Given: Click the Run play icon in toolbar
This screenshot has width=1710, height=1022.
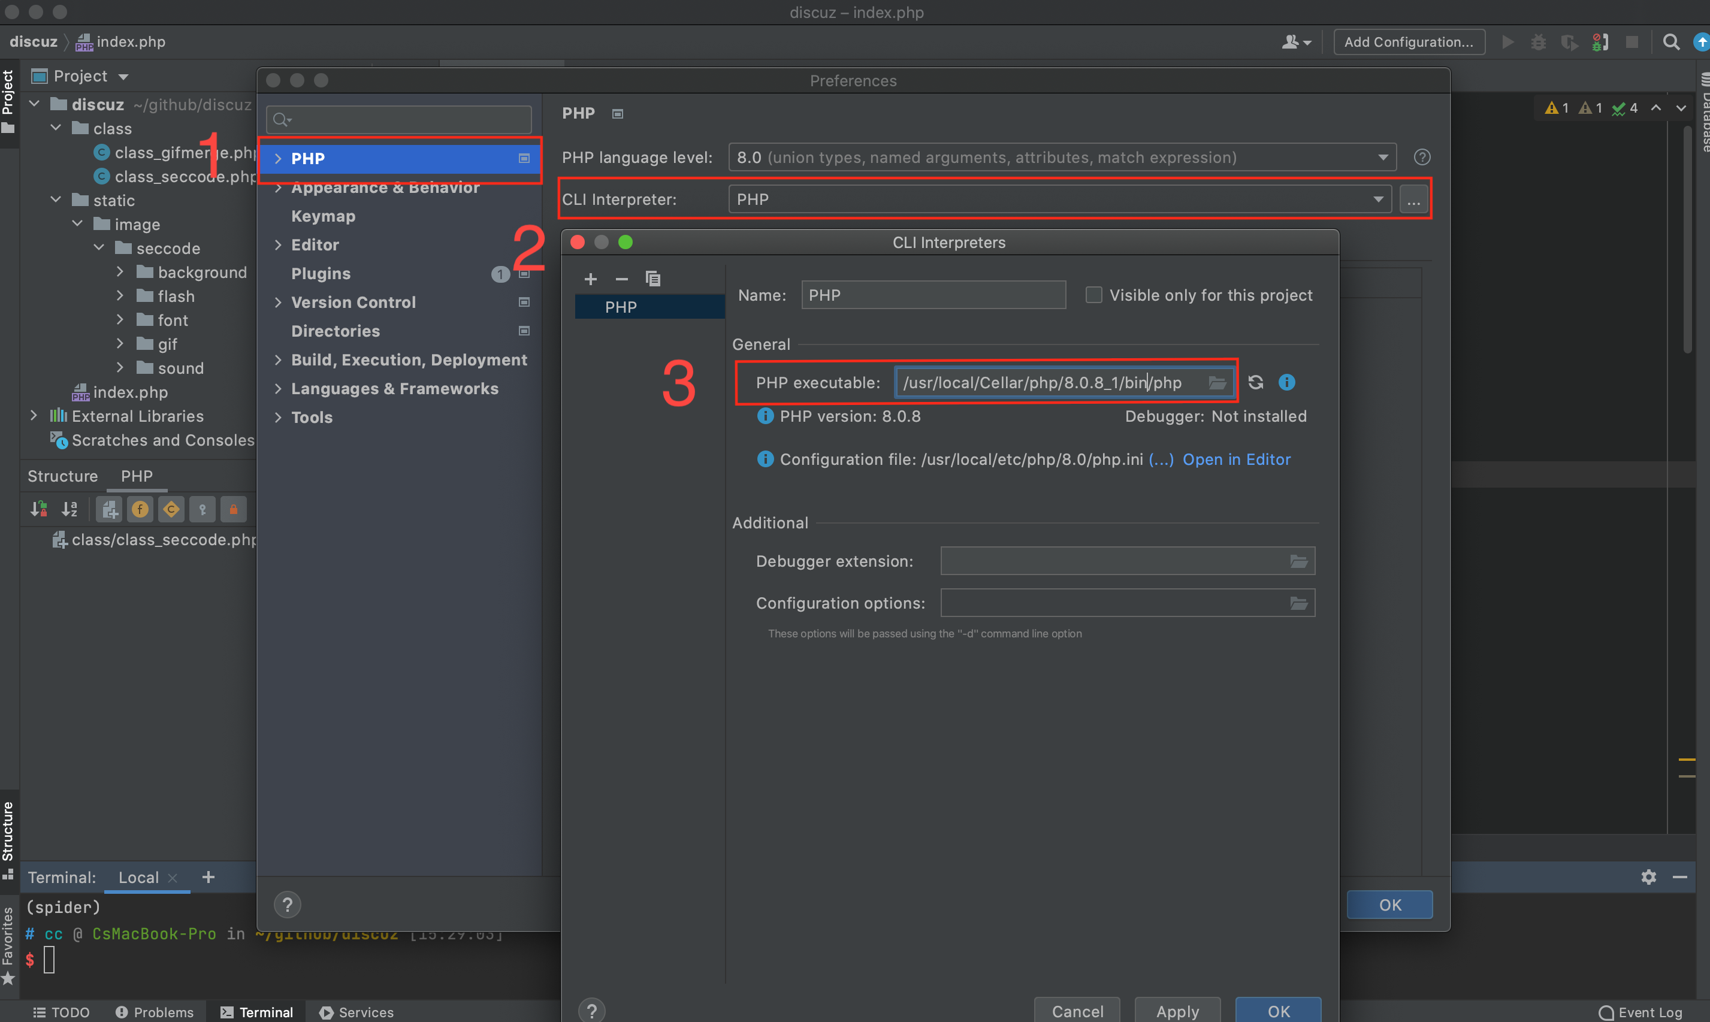Looking at the screenshot, I should tap(1507, 42).
